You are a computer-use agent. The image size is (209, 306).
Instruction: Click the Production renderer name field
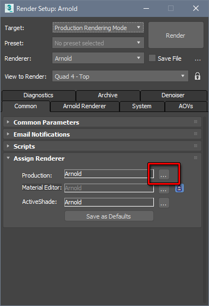click(109, 174)
